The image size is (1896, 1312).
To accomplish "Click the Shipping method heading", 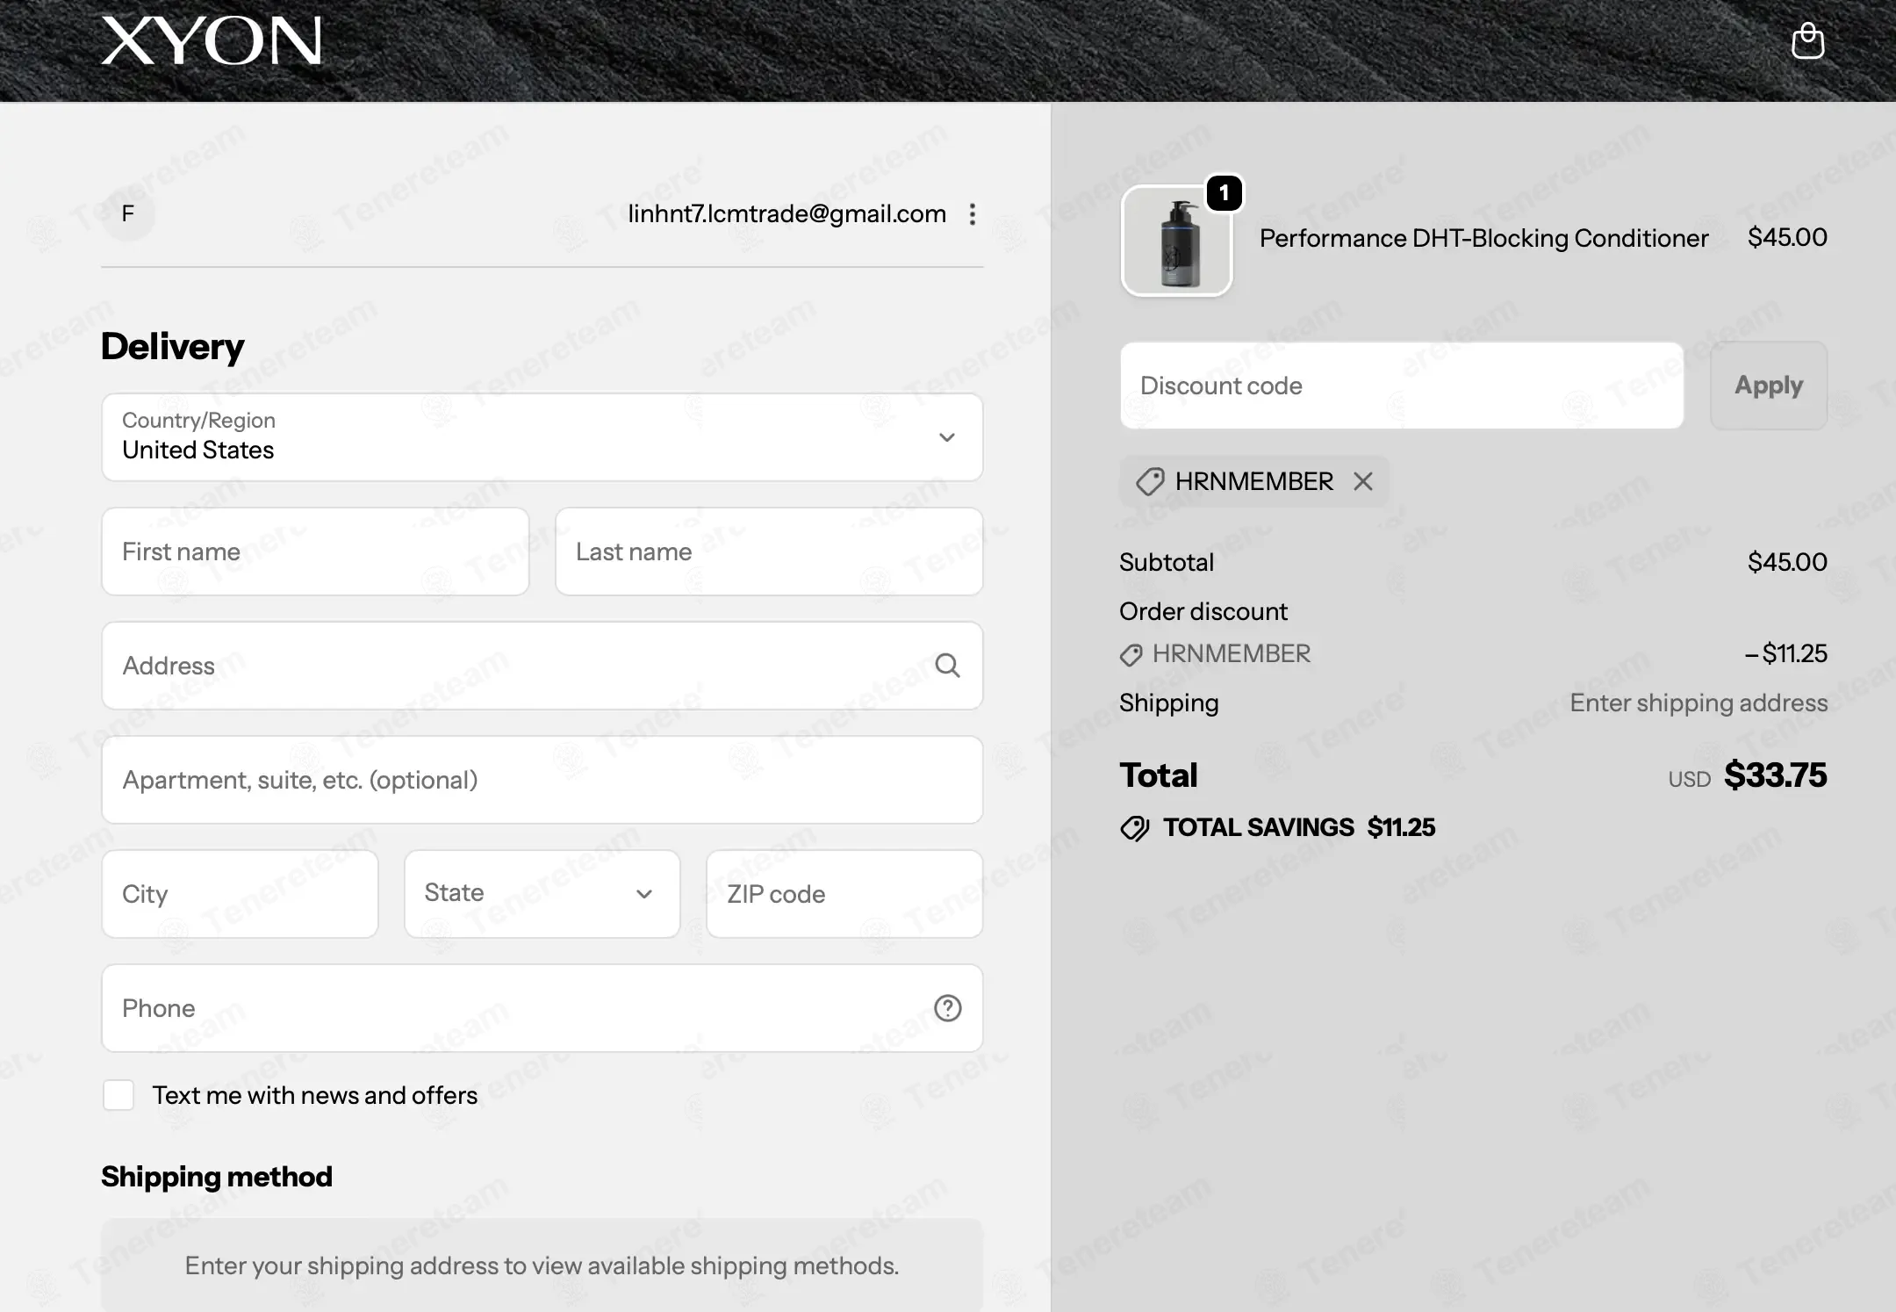I will [217, 1177].
